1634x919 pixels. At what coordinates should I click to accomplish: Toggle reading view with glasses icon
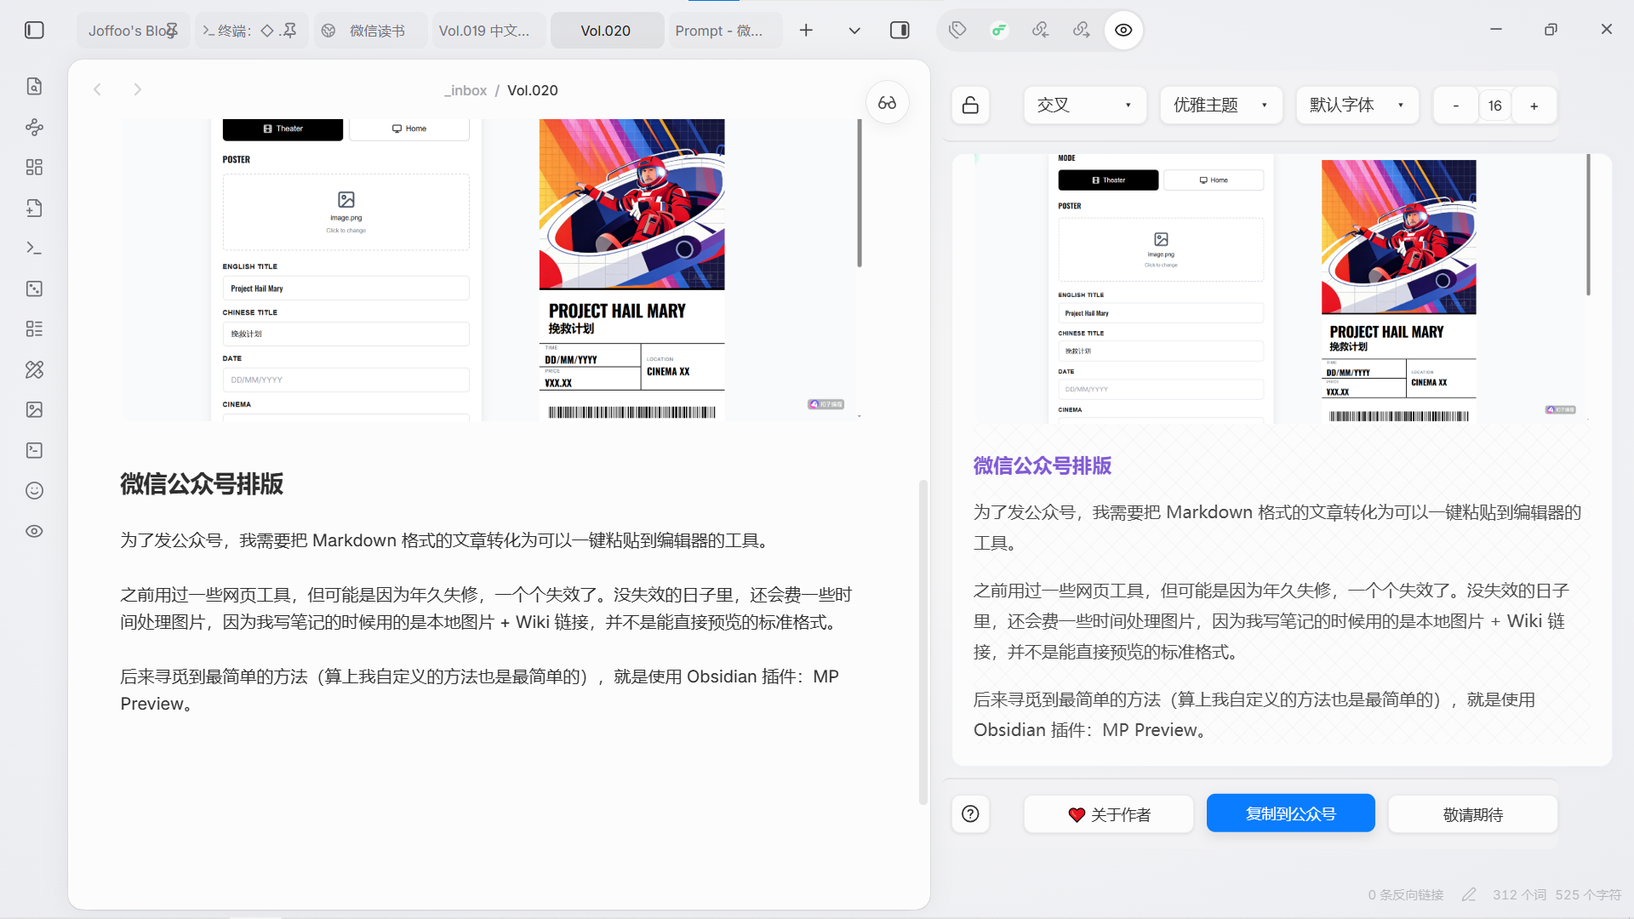tap(887, 103)
